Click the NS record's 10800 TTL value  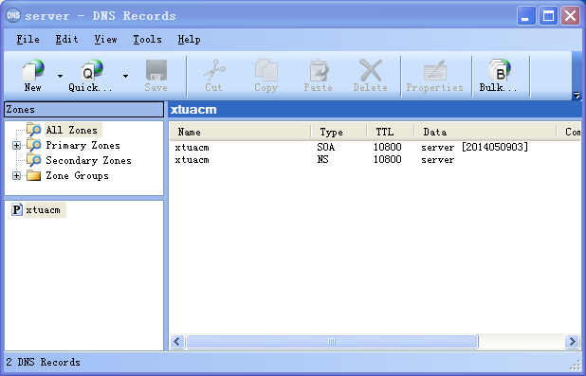(388, 160)
